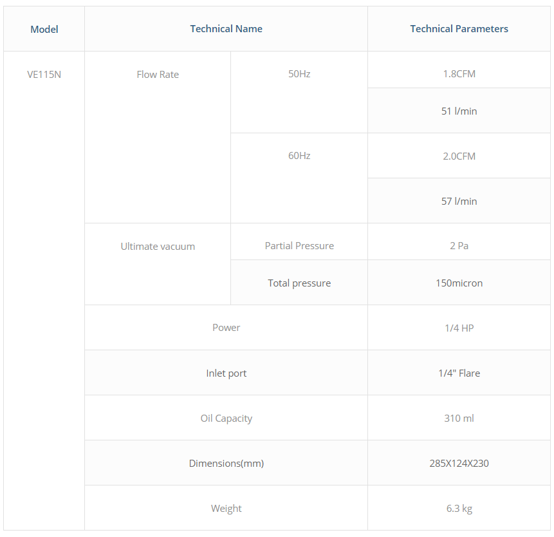The width and height of the screenshot is (554, 537).
Task: Click the Partial Pressure label
Action: point(299,246)
